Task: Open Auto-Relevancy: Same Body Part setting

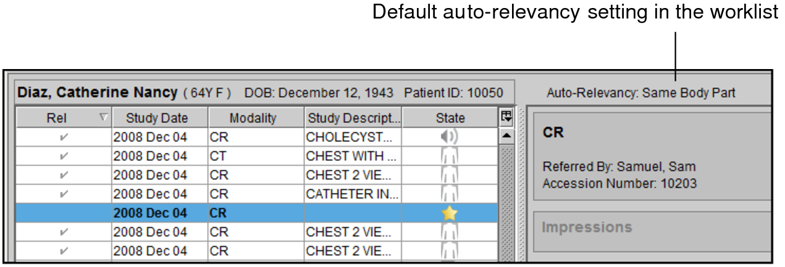Action: point(640,93)
